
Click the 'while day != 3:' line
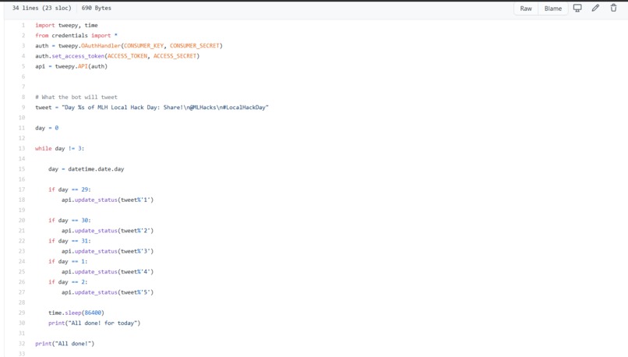pyautogui.click(x=60, y=149)
